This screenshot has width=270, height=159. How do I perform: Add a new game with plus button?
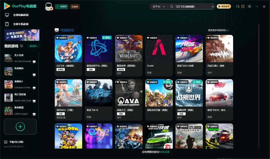pos(20,127)
